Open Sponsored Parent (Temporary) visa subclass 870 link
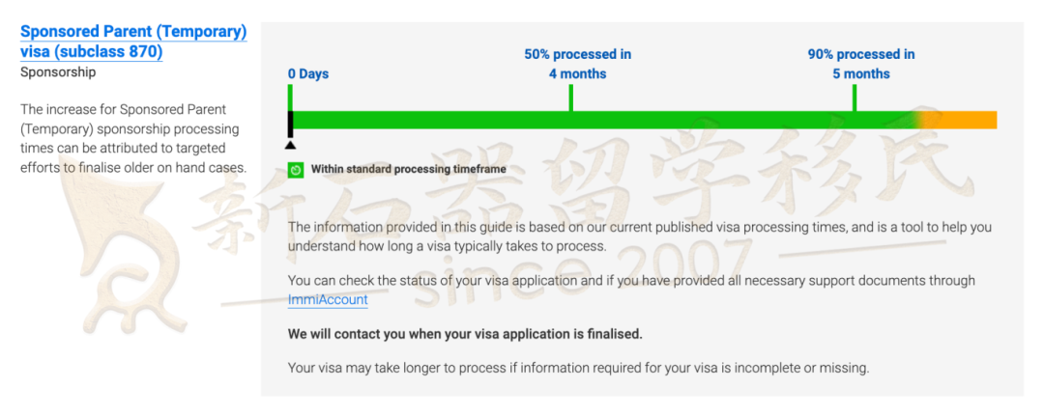 pyautogui.click(x=133, y=42)
